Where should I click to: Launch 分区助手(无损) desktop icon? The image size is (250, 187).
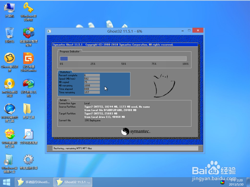[28, 88]
